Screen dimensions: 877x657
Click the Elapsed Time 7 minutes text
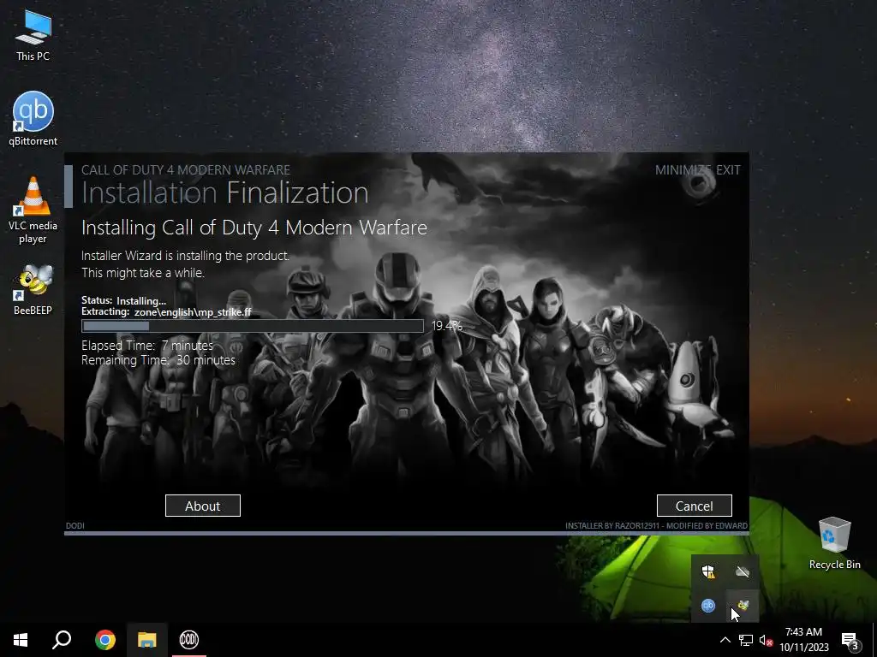tap(147, 346)
